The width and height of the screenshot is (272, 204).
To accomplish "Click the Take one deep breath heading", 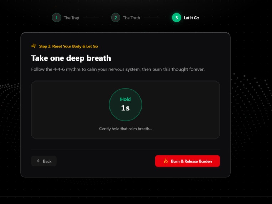I will 71,58.
